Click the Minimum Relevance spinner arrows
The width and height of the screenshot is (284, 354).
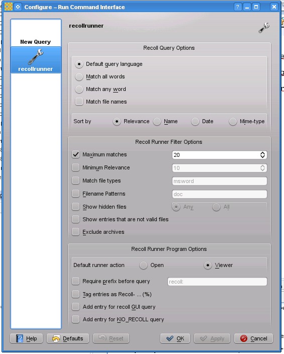pyautogui.click(x=262, y=168)
